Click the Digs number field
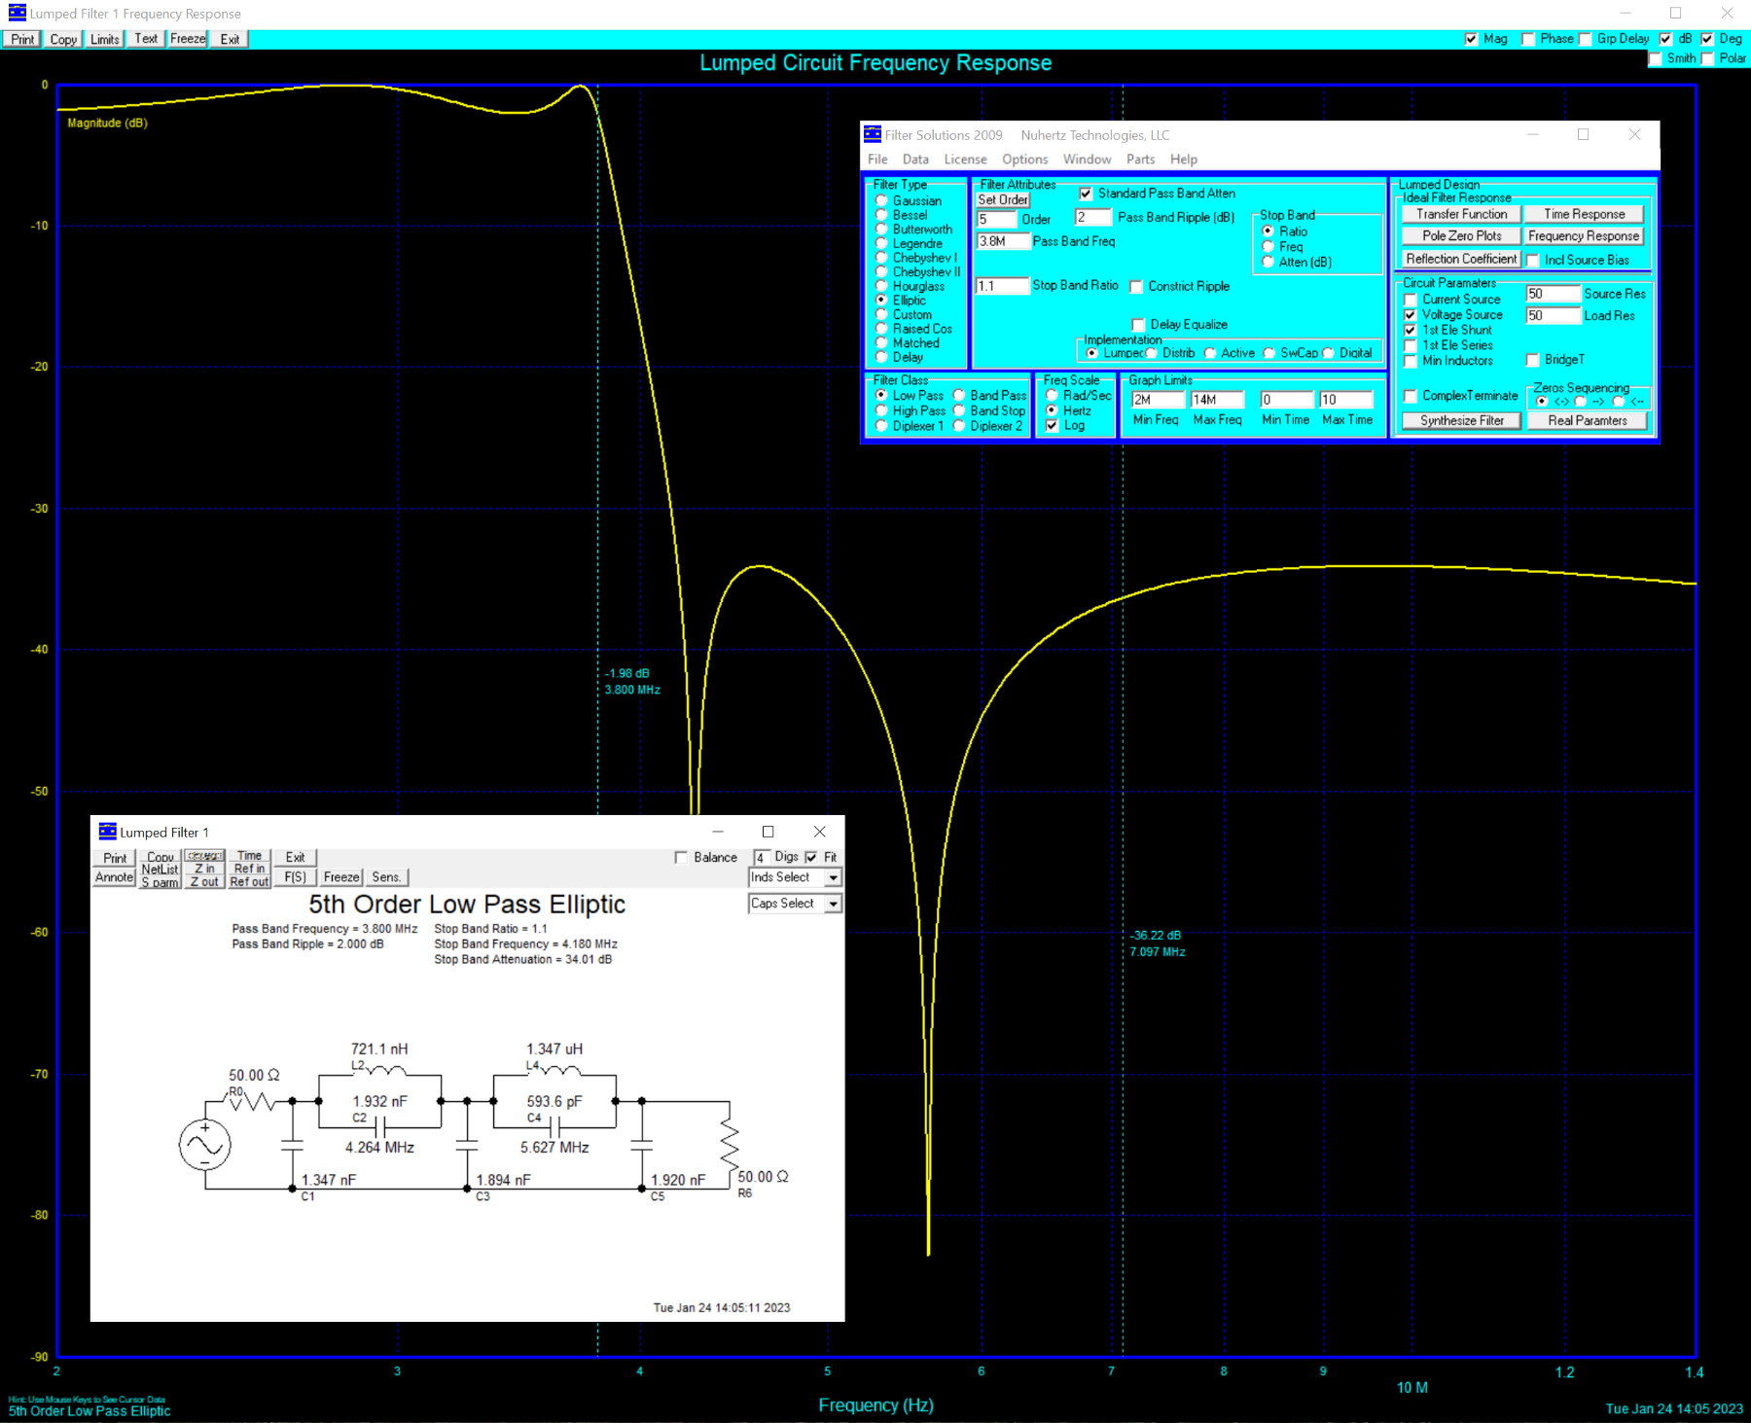The height and width of the screenshot is (1423, 1751). [762, 858]
